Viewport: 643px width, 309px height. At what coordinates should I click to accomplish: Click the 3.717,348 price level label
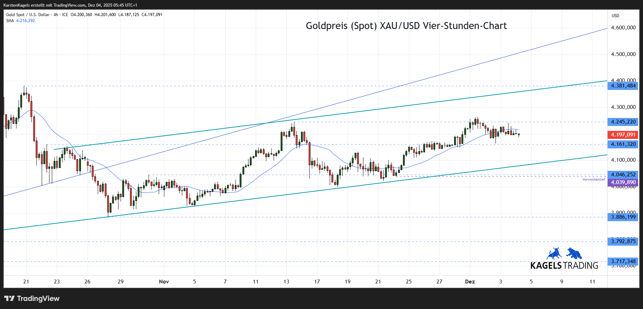623,261
